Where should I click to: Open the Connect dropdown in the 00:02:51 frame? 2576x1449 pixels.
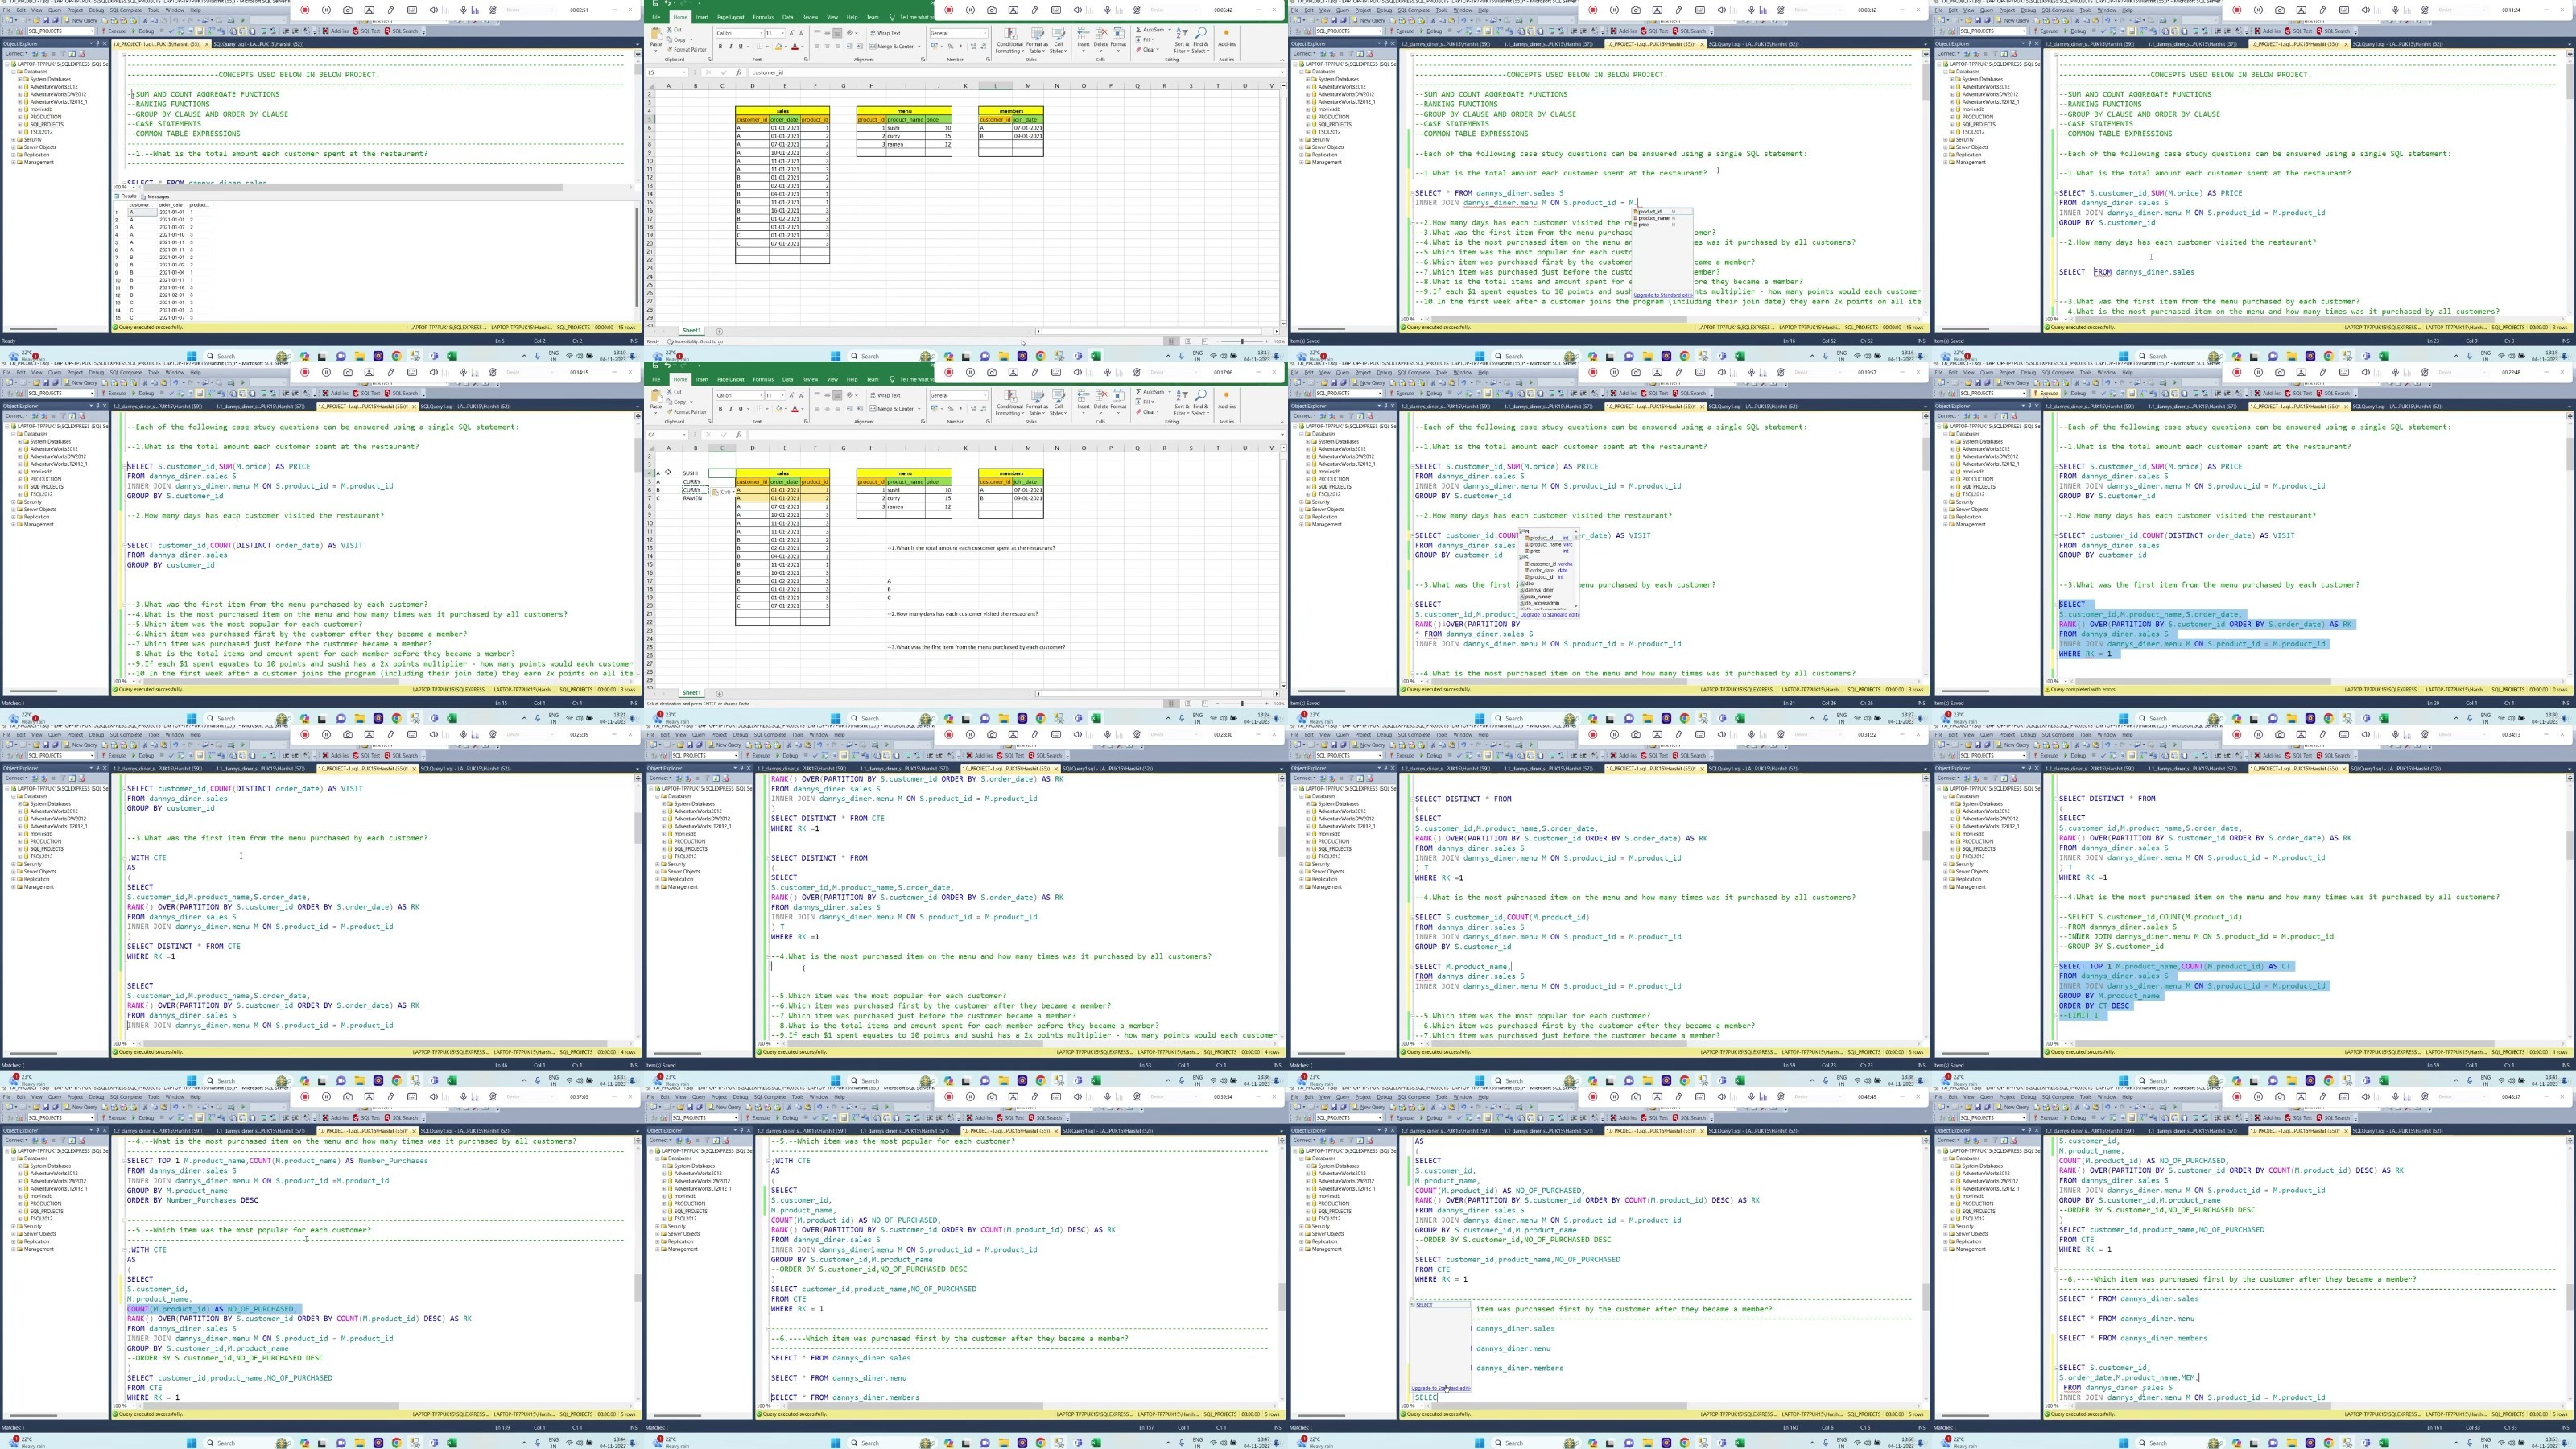pos(15,53)
